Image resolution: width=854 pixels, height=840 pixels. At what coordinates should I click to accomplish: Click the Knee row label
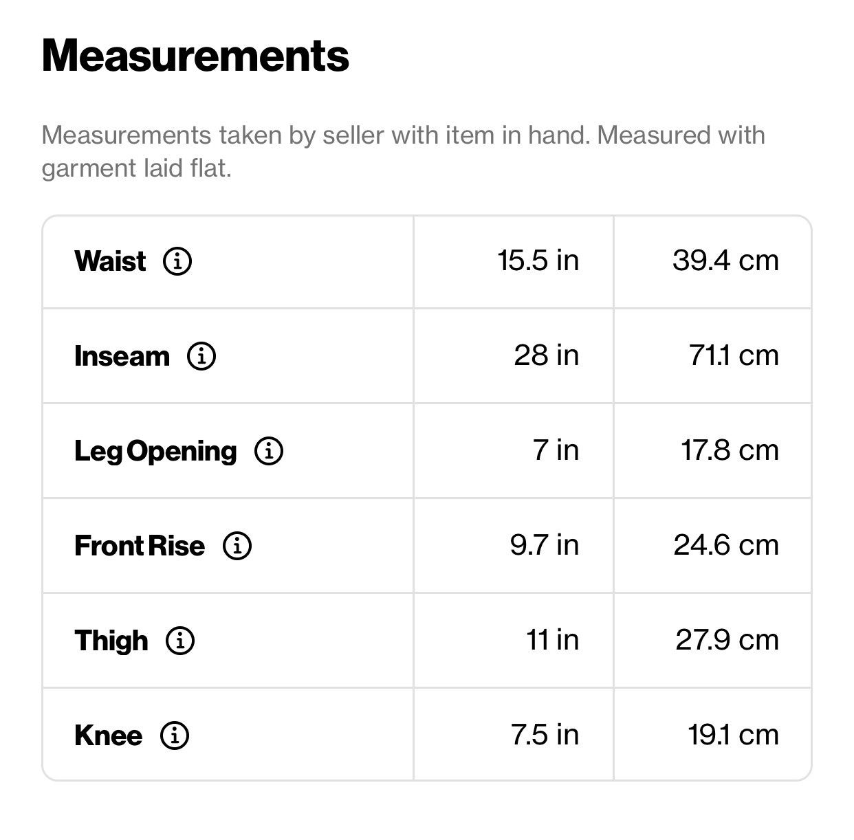(x=109, y=736)
